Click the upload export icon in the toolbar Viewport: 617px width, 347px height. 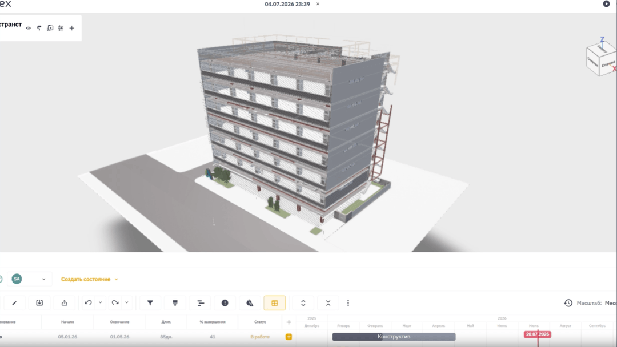coord(65,303)
